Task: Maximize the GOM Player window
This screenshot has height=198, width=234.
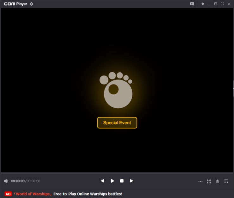Action: pos(216,4)
